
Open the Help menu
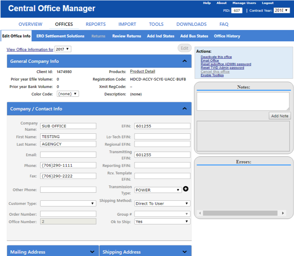207,3
